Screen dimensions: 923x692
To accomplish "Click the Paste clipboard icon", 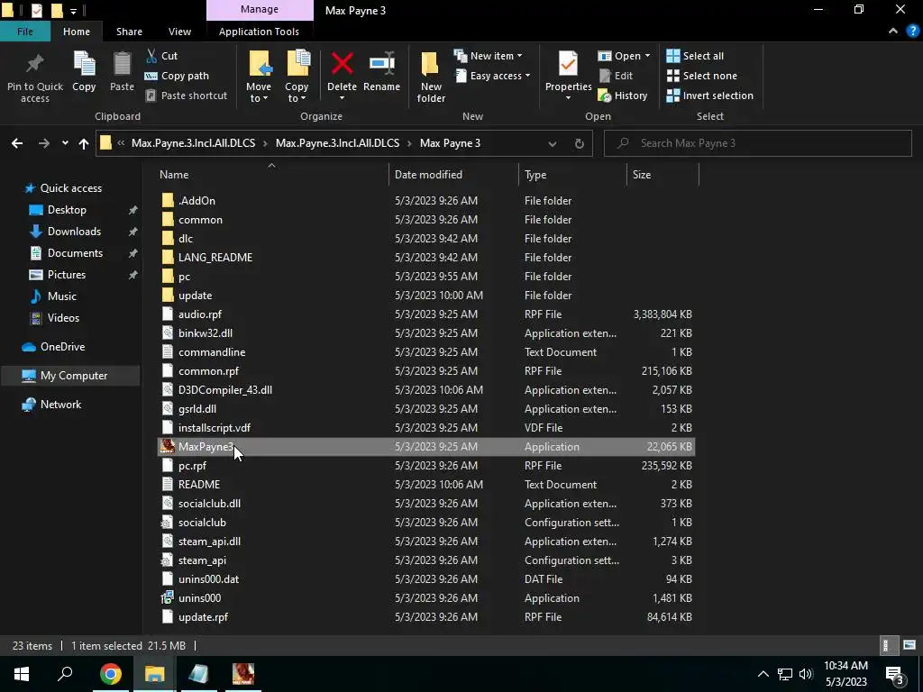I will (x=122, y=64).
